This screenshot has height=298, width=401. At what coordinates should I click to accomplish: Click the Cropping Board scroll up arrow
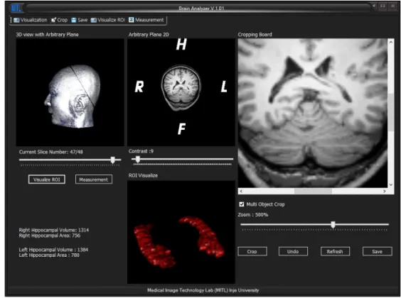391,43
